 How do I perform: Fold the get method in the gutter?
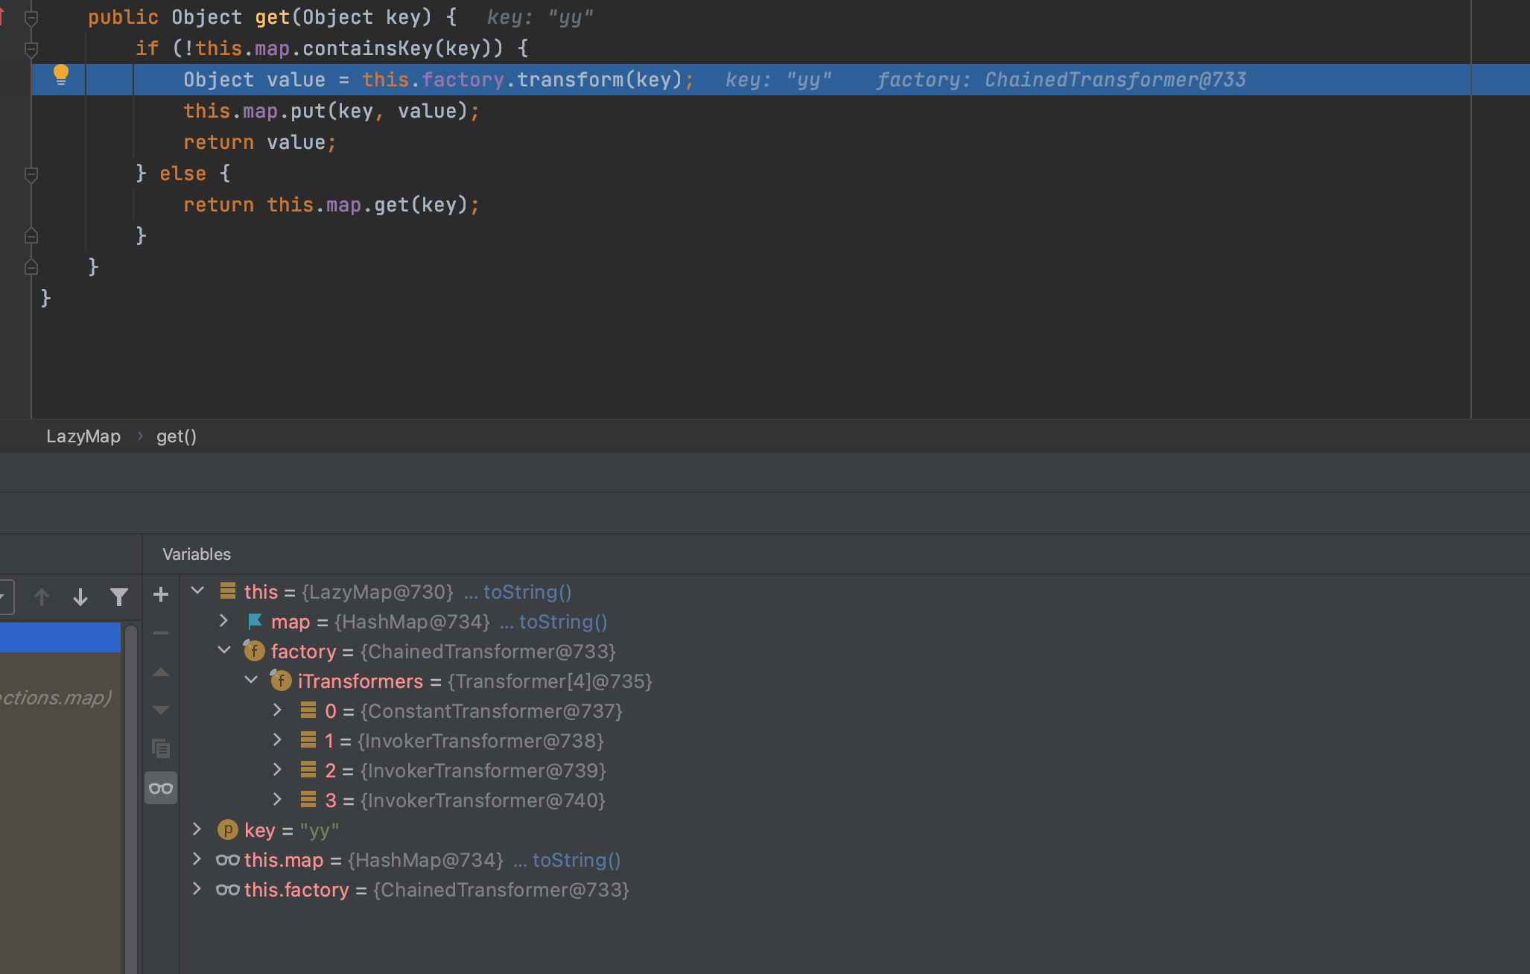(x=31, y=18)
